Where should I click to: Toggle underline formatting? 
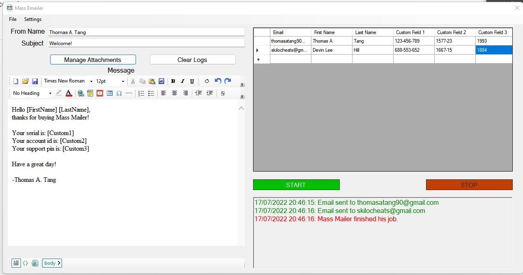pyautogui.click(x=192, y=81)
